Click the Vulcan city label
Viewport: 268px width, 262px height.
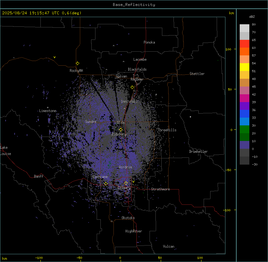click(x=169, y=246)
